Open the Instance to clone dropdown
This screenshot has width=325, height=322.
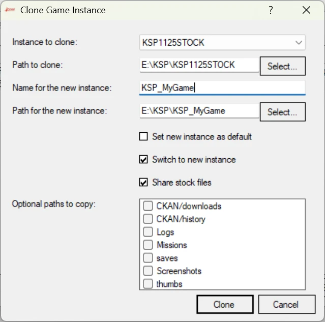[222, 43]
